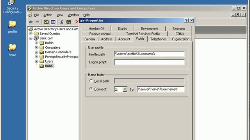Switch to the Organization tab
This screenshot has height=140, width=250.
[180, 39]
